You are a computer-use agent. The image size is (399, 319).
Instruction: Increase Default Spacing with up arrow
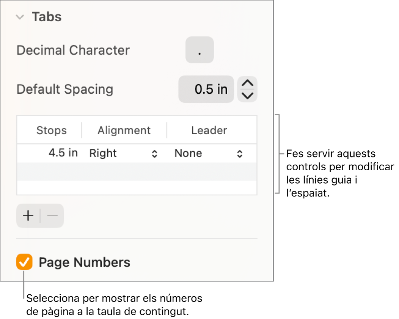(247, 84)
